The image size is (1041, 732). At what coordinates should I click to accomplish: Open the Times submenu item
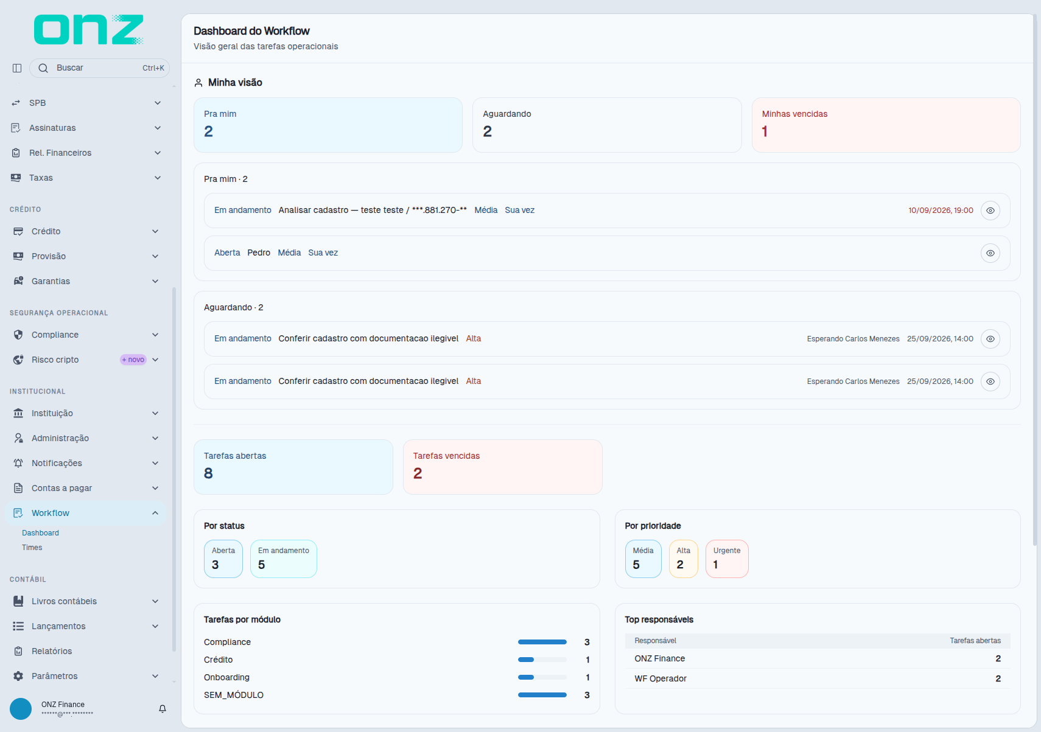(x=32, y=548)
